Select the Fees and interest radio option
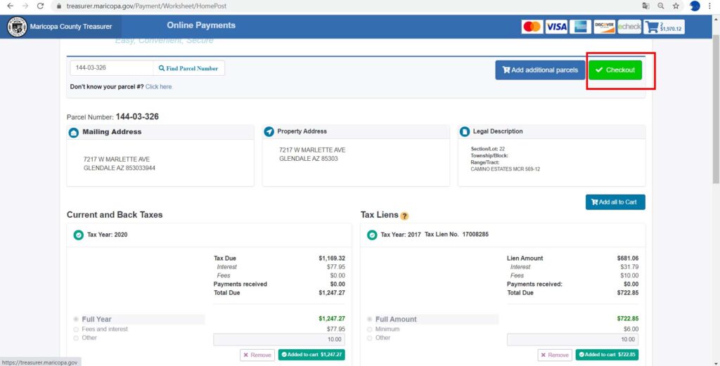Screen dimensions: 720x366 [x=76, y=329]
